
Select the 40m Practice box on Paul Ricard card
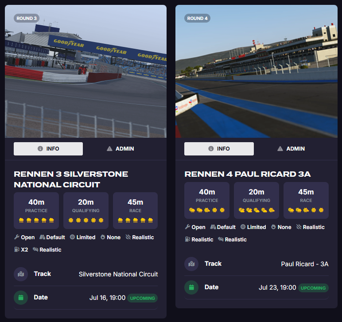click(x=207, y=200)
